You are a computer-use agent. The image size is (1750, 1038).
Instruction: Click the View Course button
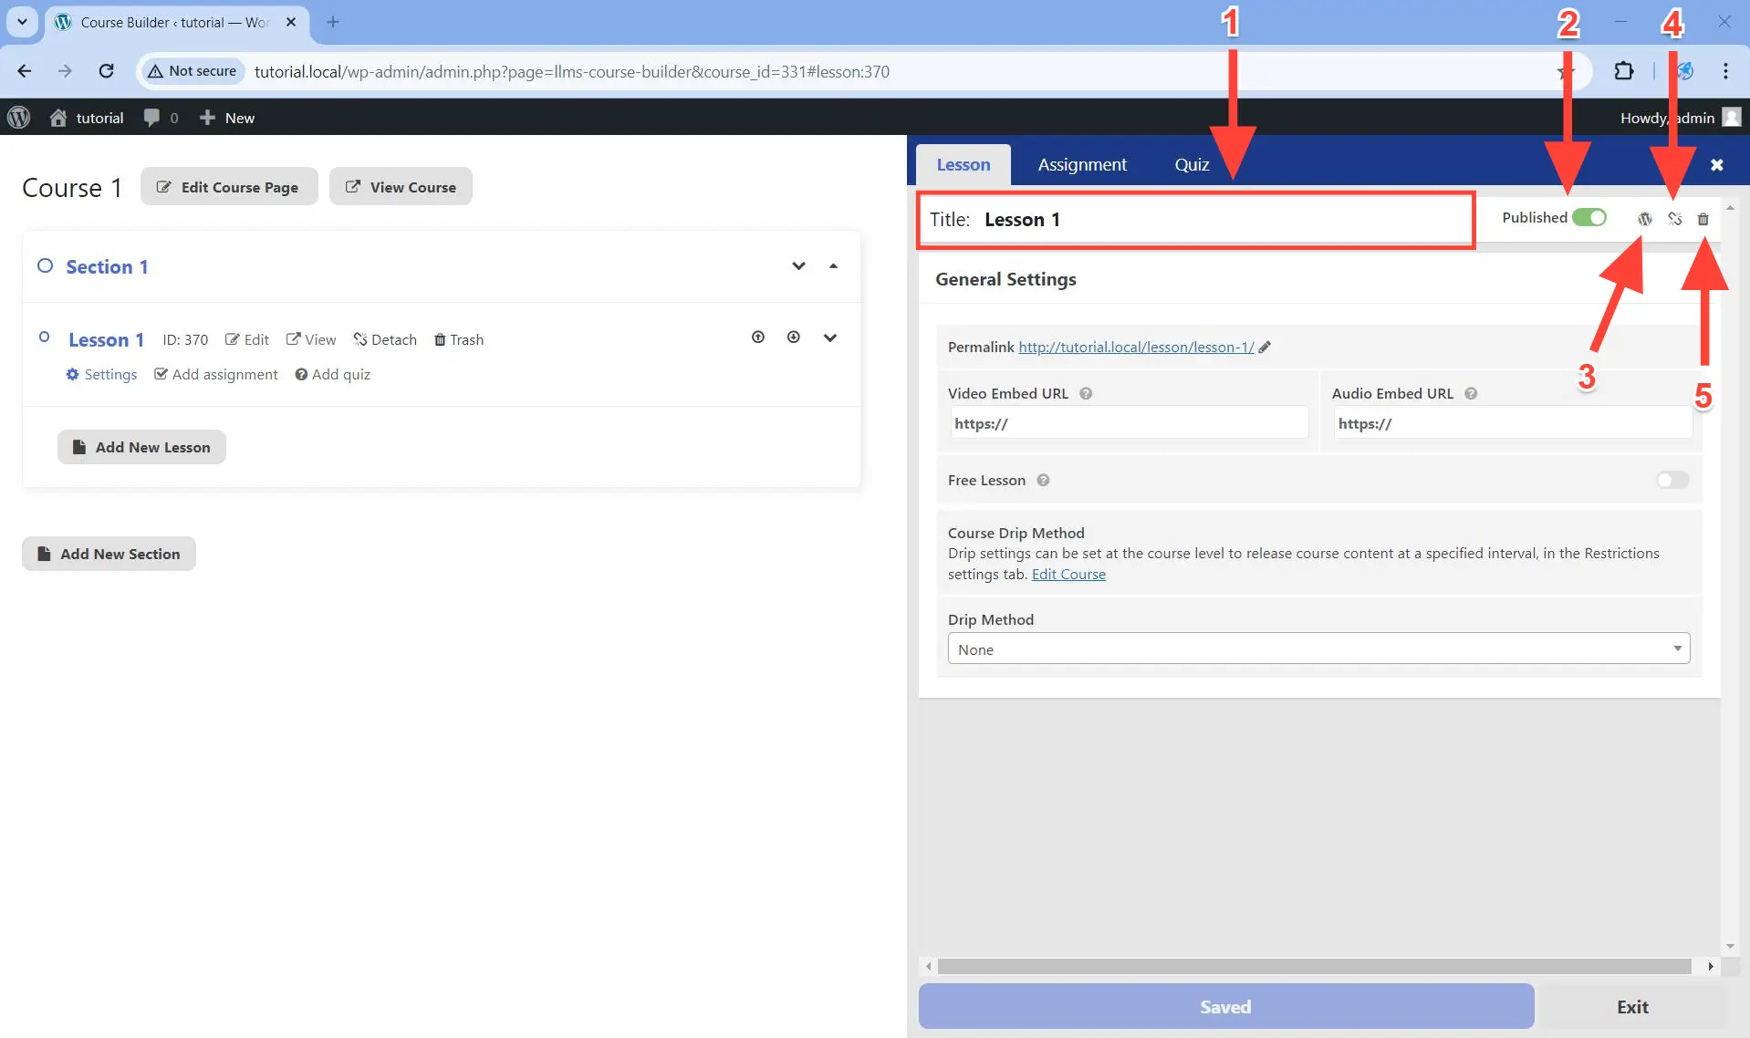401,186
